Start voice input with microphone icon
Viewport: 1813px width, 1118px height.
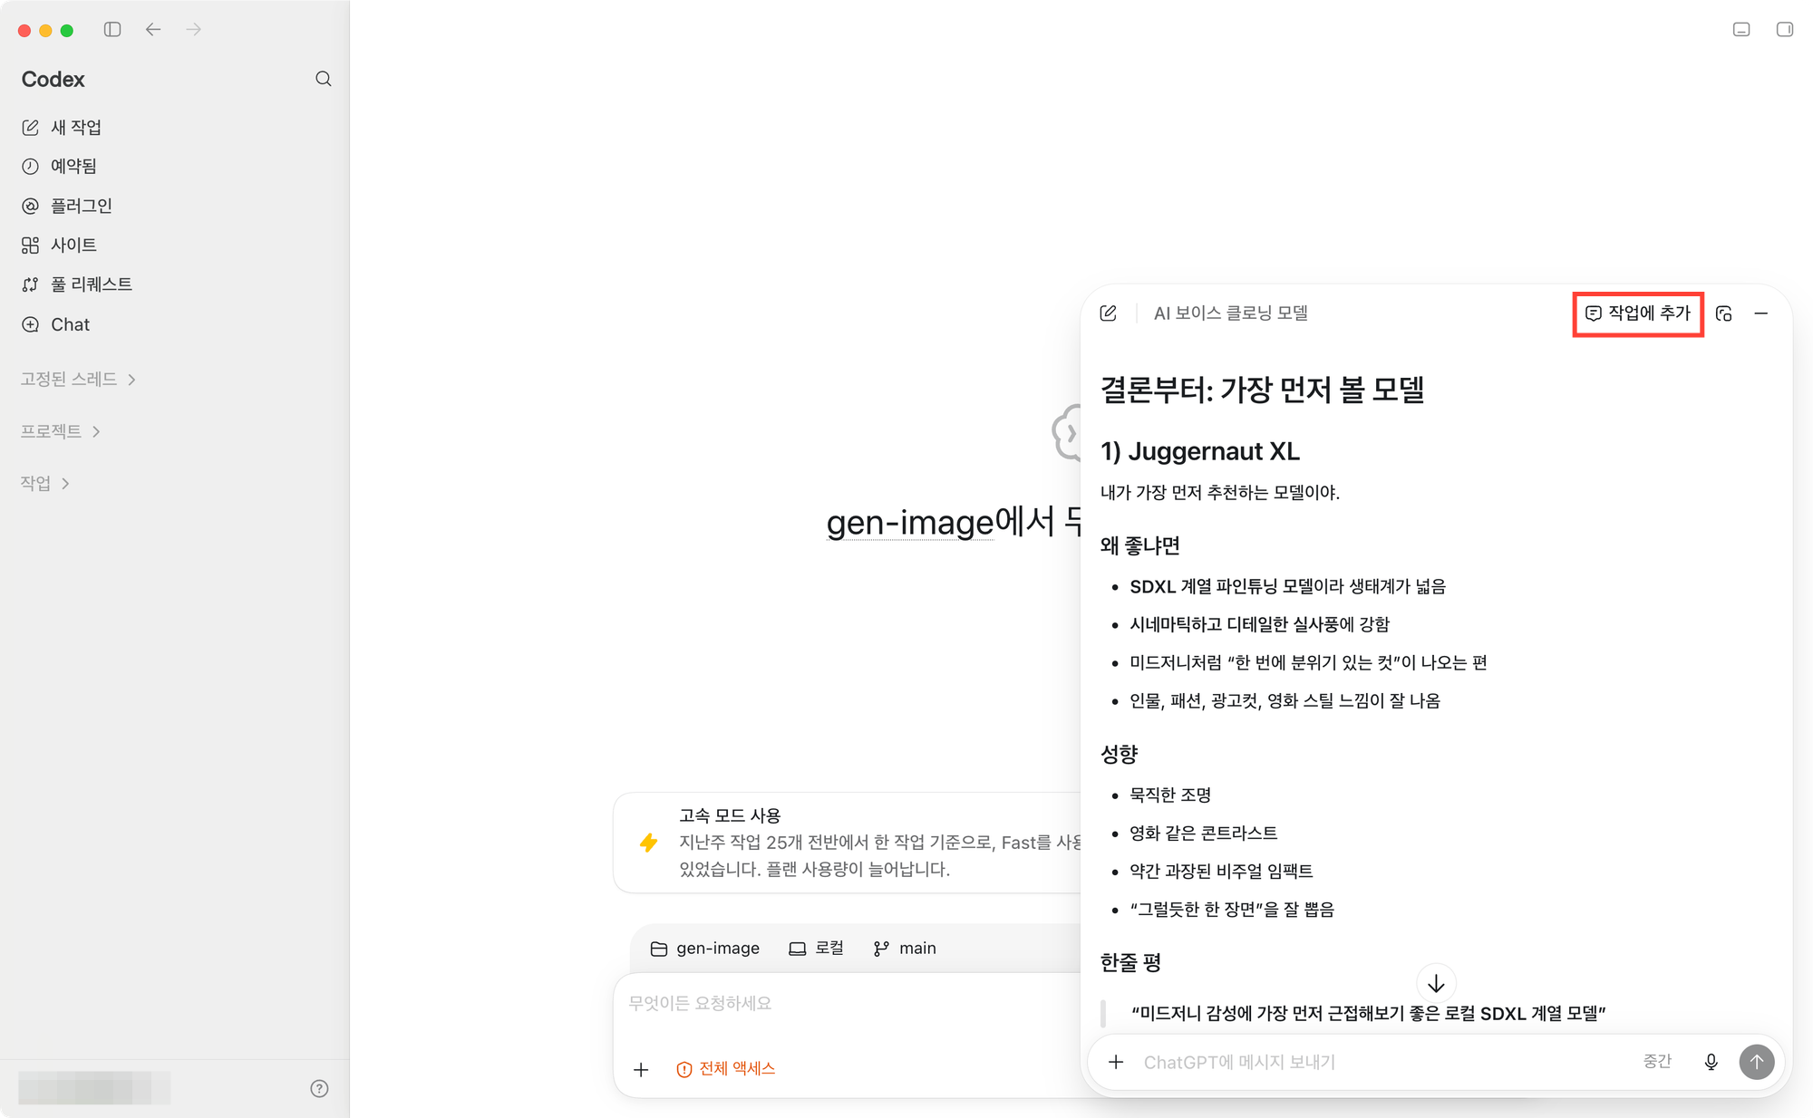[x=1711, y=1062]
